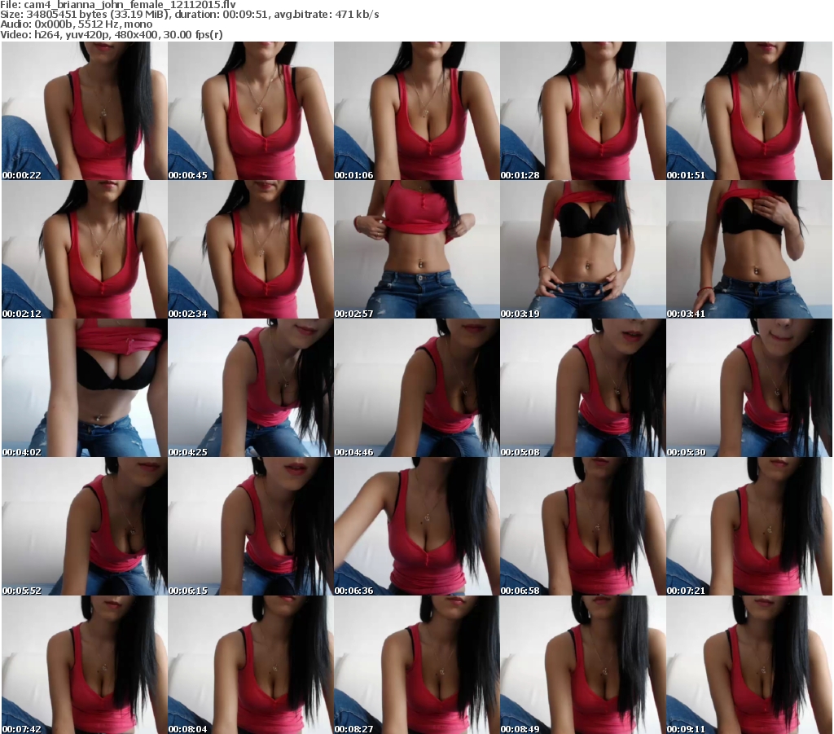Select the thumbnail stamped 00:00:22
The height and width of the screenshot is (734, 834).
pyautogui.click(x=85, y=111)
